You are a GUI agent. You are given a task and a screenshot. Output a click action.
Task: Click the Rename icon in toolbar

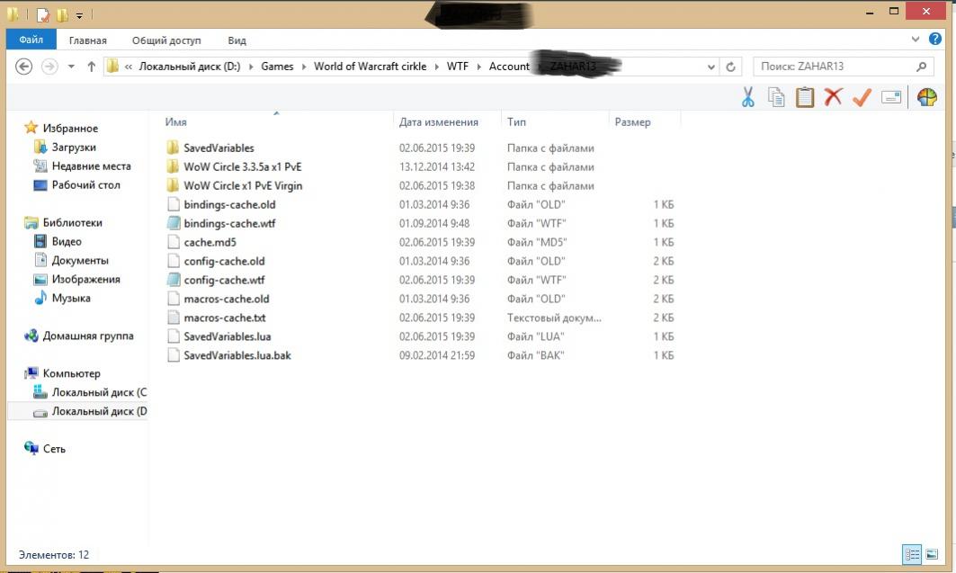pos(891,97)
